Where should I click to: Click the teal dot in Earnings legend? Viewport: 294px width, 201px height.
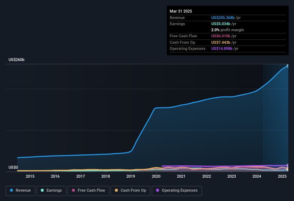tap(42, 190)
